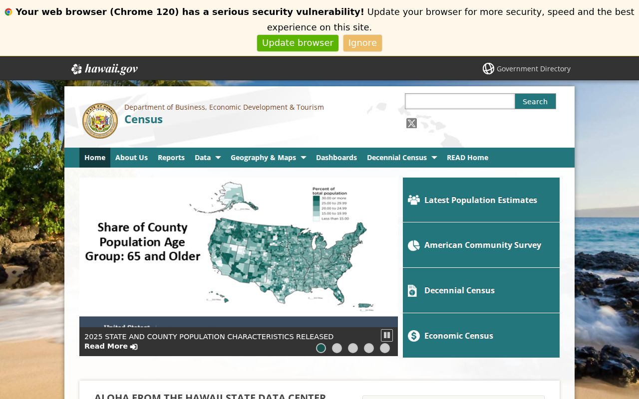Expand the Data menu dropdown arrow
This screenshot has height=399, width=639.
click(218, 158)
